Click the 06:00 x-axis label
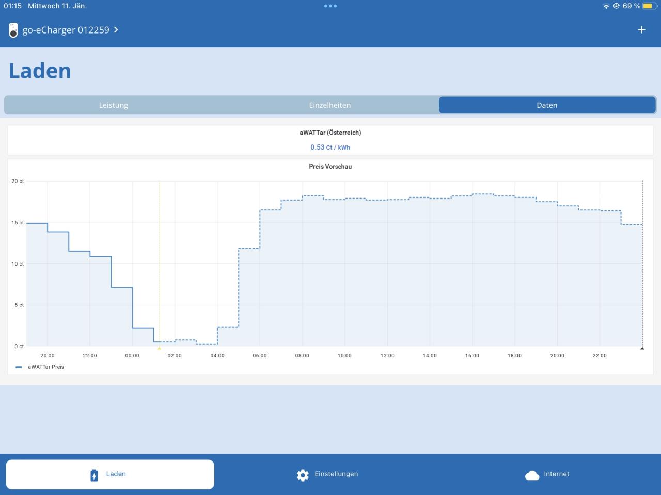 [x=260, y=356]
